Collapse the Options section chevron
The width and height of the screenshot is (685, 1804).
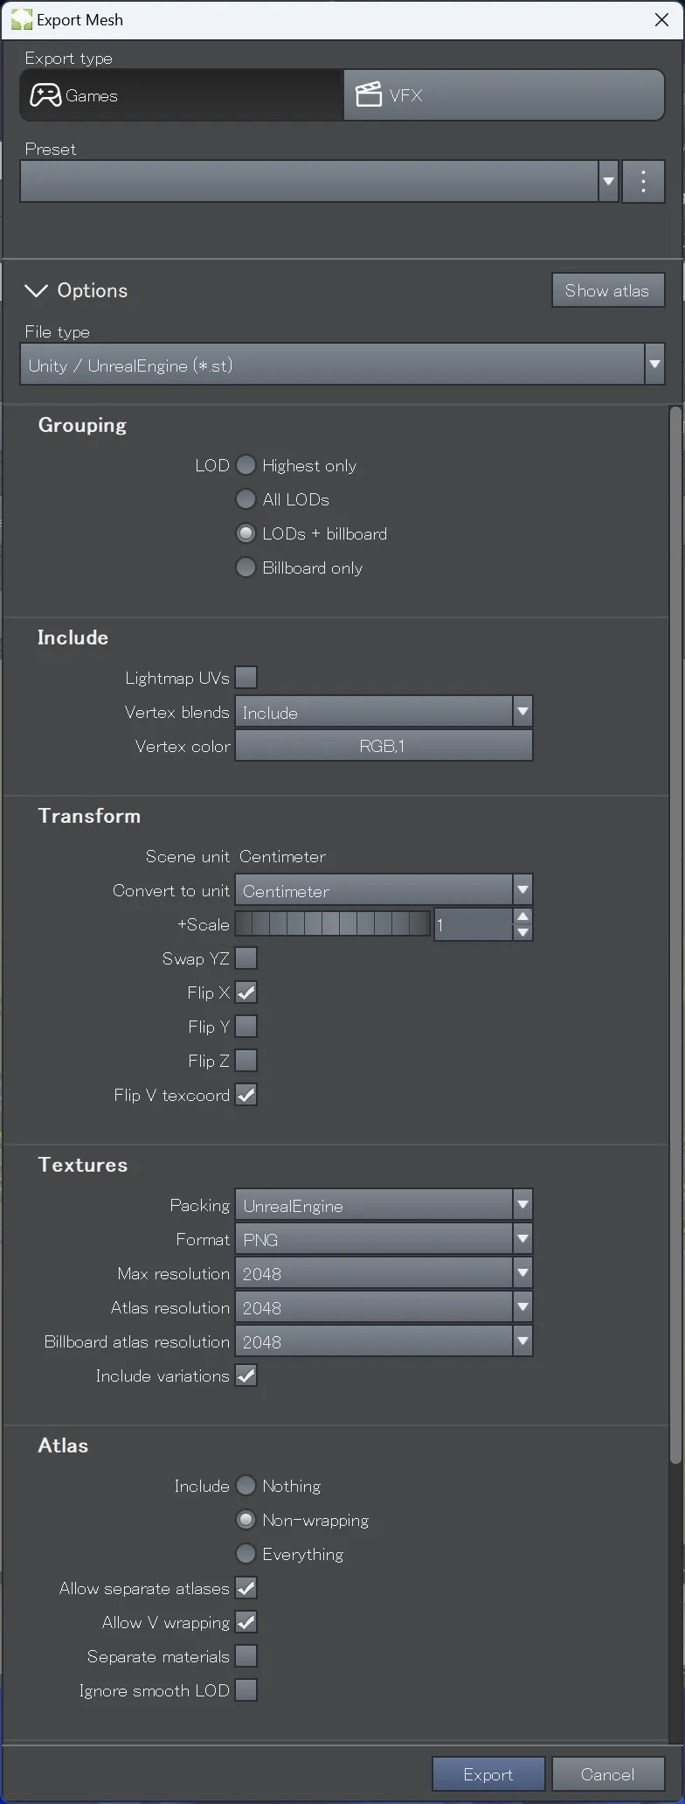[36, 290]
